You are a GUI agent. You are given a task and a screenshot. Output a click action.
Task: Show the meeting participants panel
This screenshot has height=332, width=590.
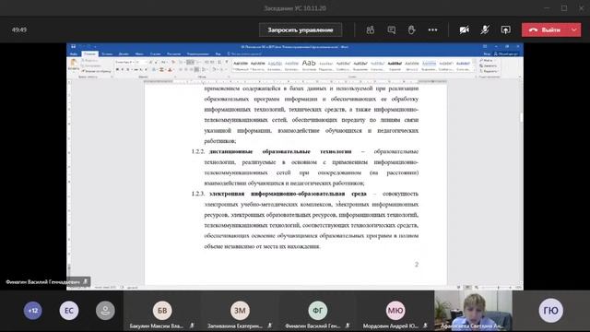[x=371, y=30]
